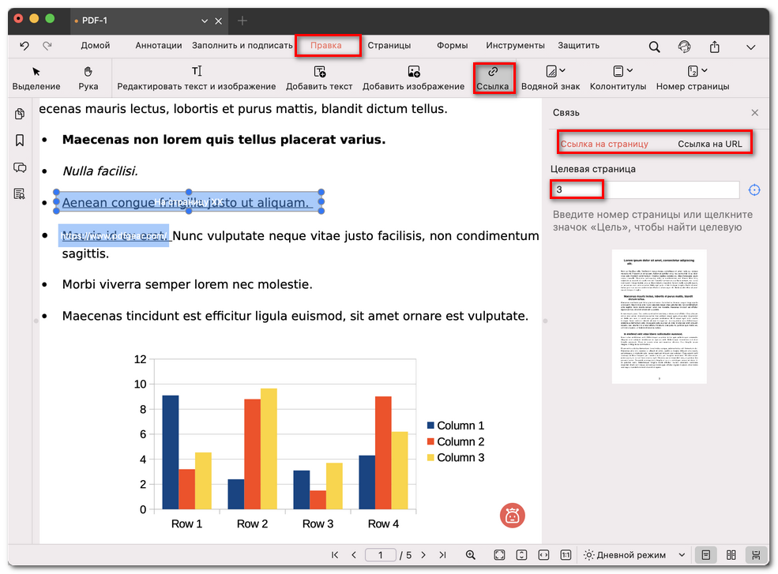Image resolution: width=778 pixels, height=574 pixels.
Task: Switch to two-page view layout
Action: [x=731, y=555]
